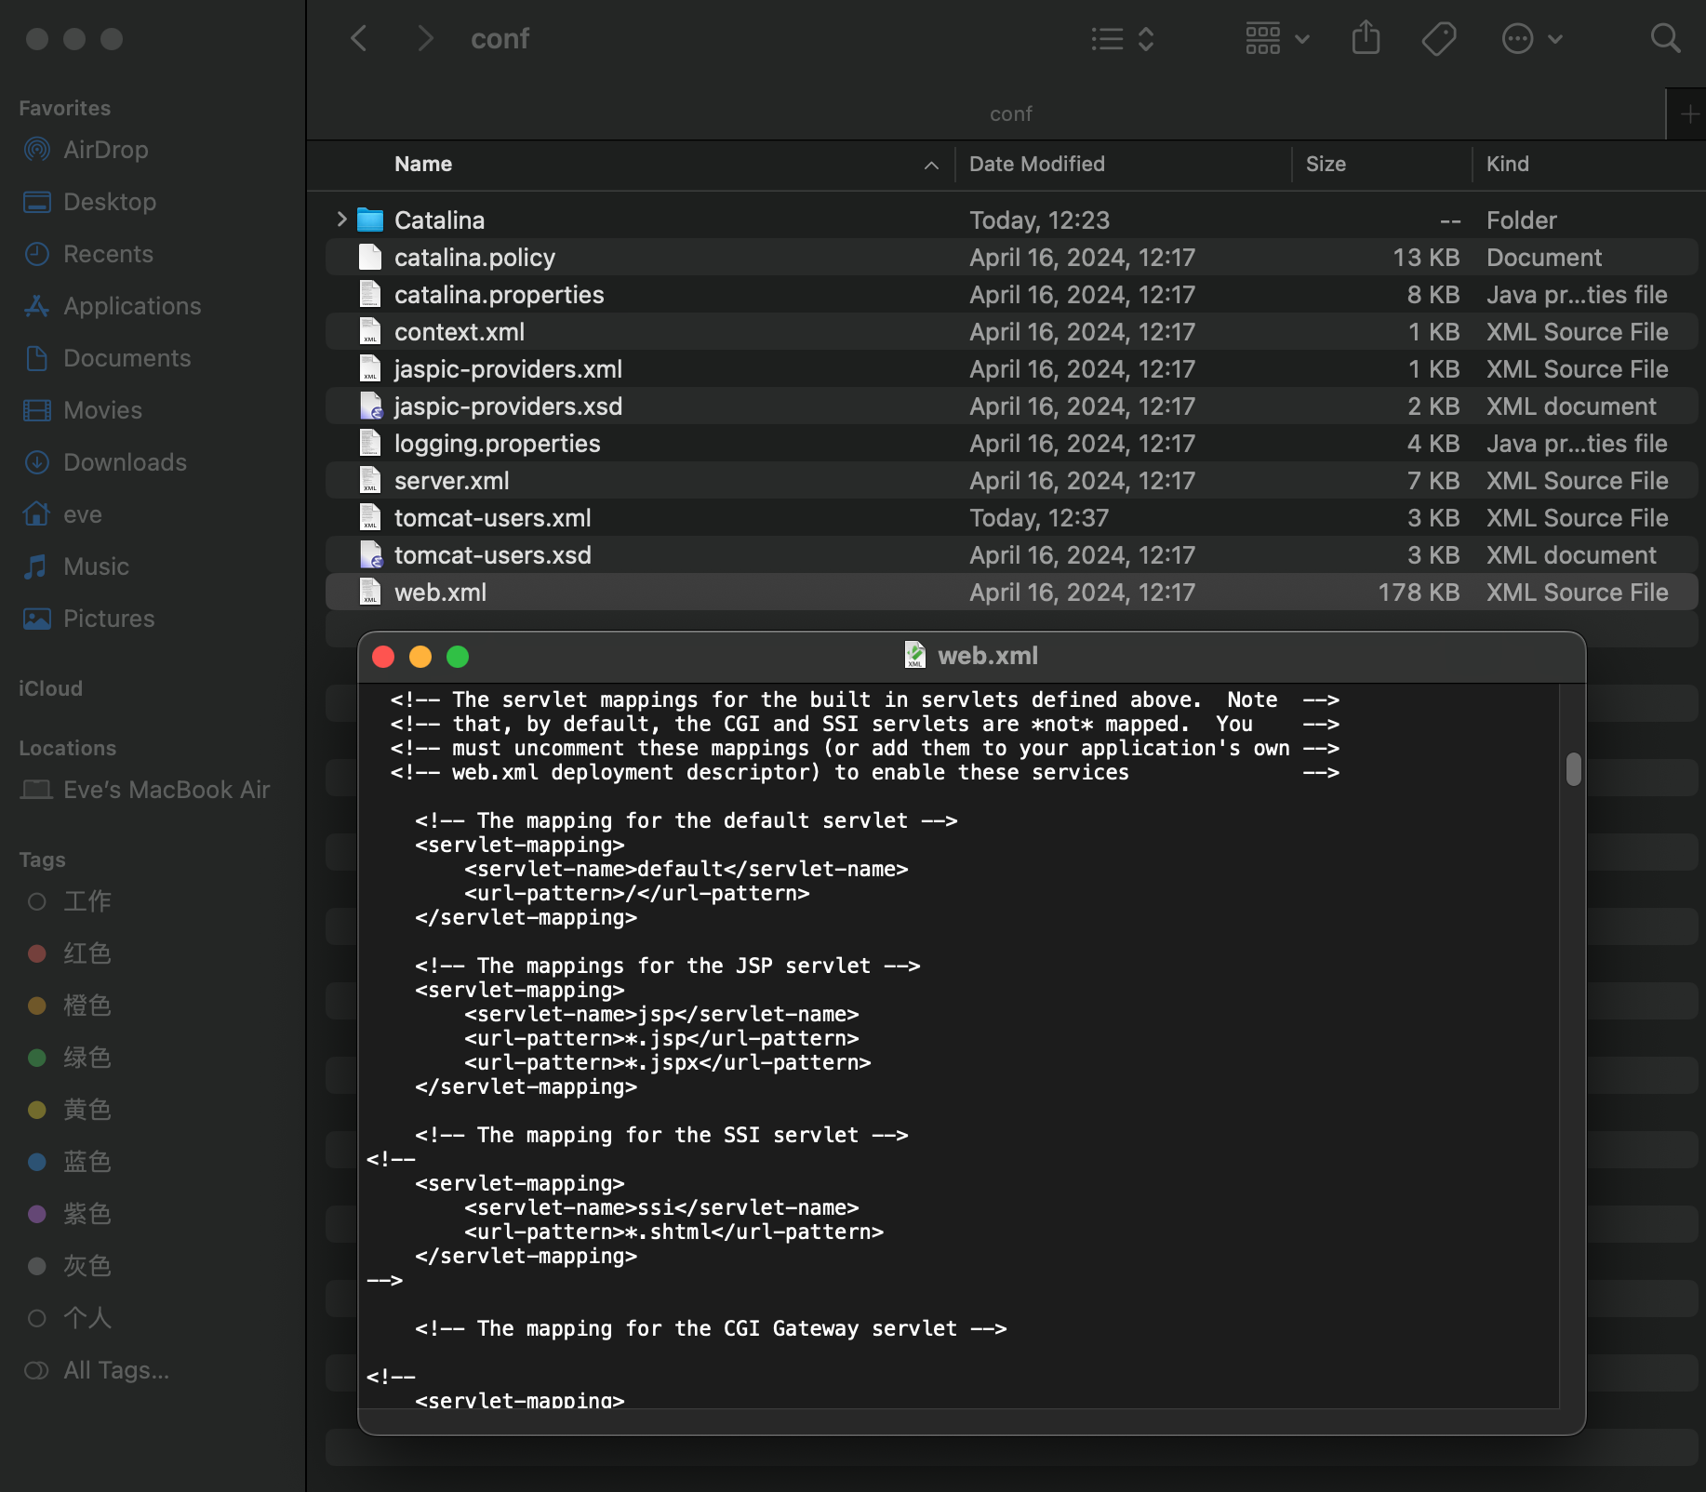Go to Desktop from the sidebar
The height and width of the screenshot is (1492, 1706).
pyautogui.click(x=110, y=201)
